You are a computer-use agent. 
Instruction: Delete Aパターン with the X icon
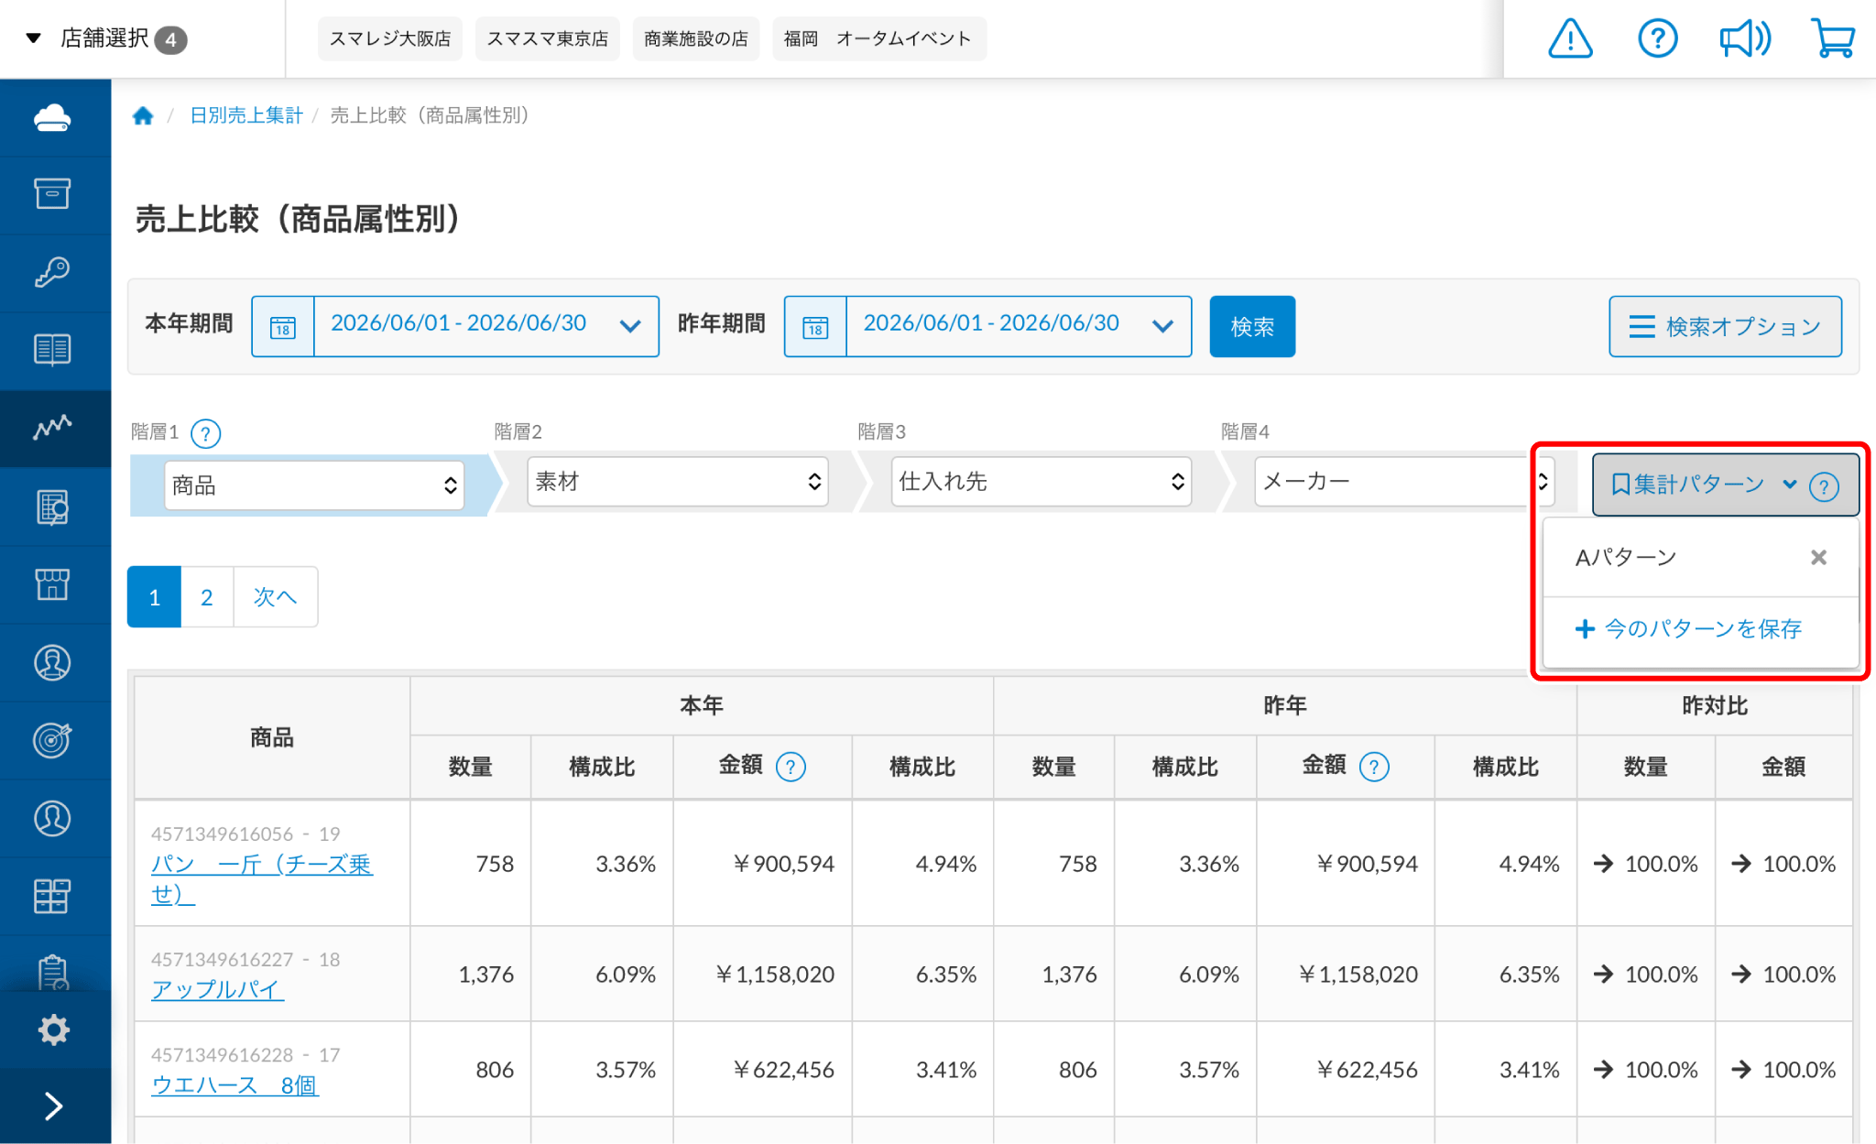coord(1818,557)
